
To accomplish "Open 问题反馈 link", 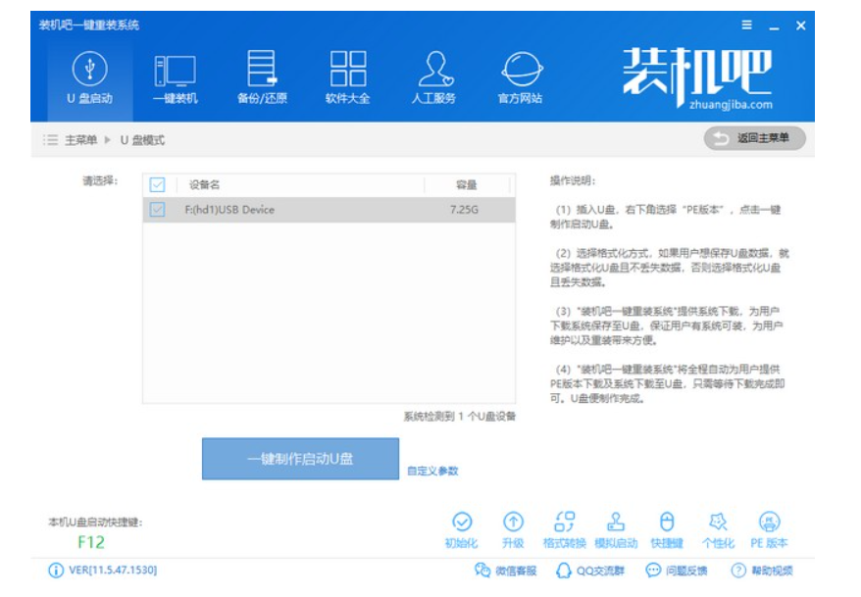I will [677, 571].
